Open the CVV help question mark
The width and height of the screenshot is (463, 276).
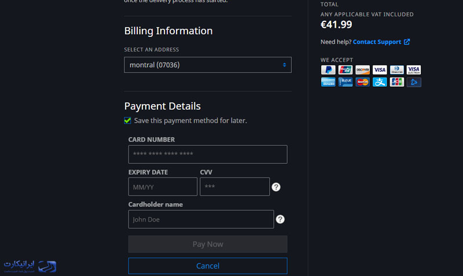(276, 187)
